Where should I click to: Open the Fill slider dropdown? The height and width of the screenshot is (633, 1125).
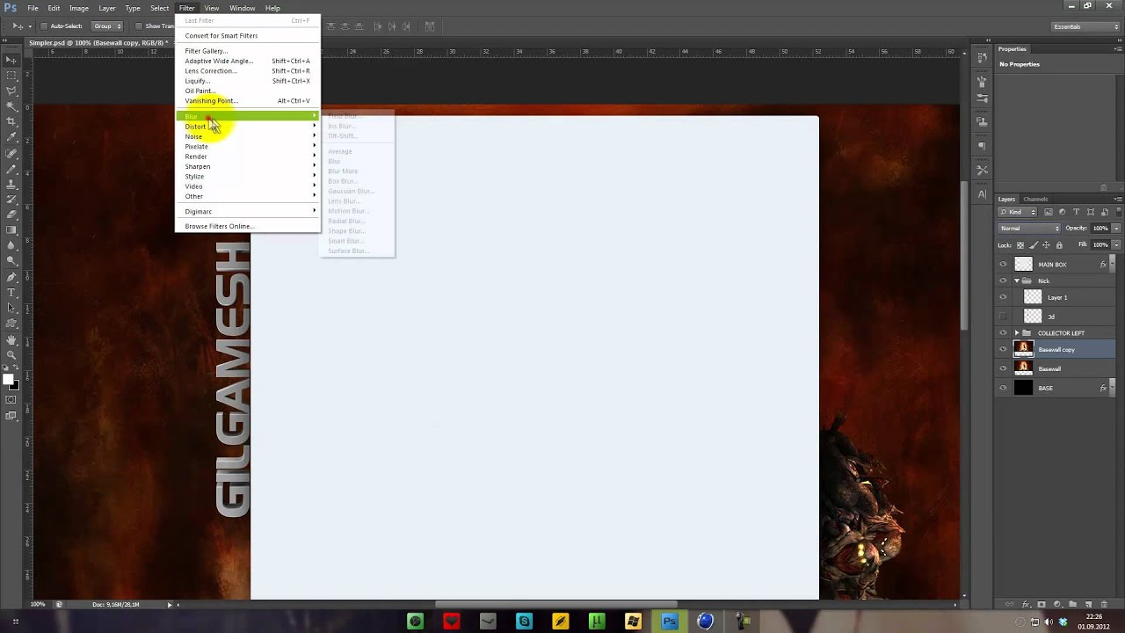tap(1116, 245)
